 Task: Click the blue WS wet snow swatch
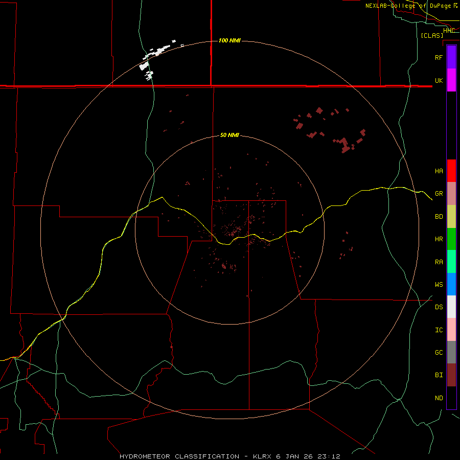click(451, 284)
